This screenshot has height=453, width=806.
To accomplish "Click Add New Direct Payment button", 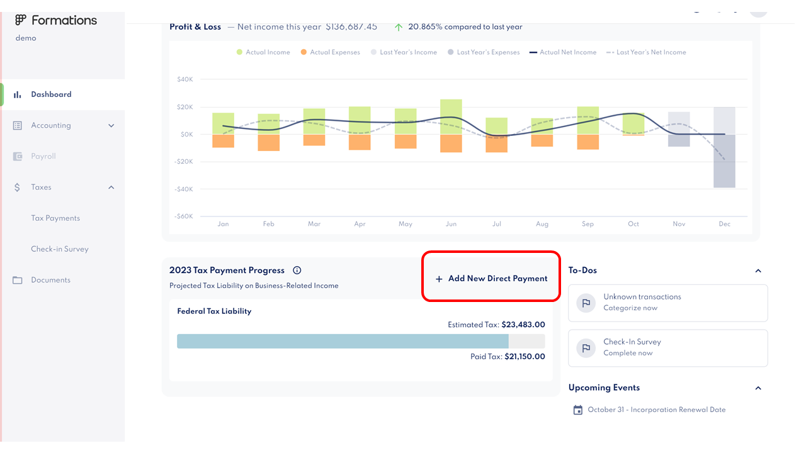I will pos(491,278).
